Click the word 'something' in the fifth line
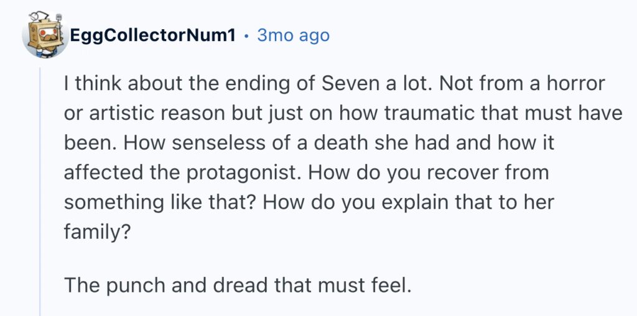The width and height of the screenshot is (637, 316). pyautogui.click(x=113, y=203)
